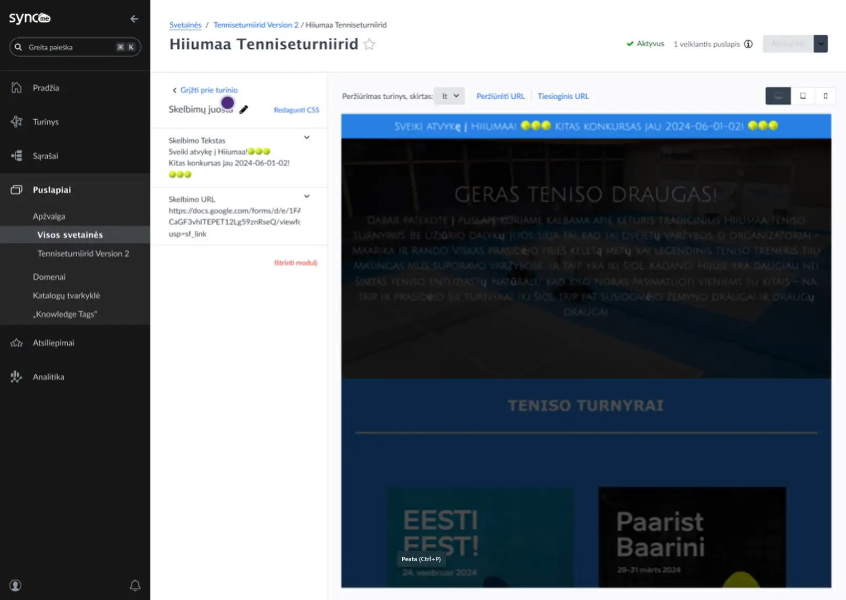Click the Pradžia home icon

[17, 88]
